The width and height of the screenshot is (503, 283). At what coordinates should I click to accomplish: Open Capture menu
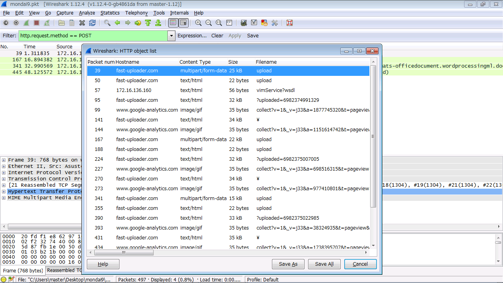(x=65, y=13)
